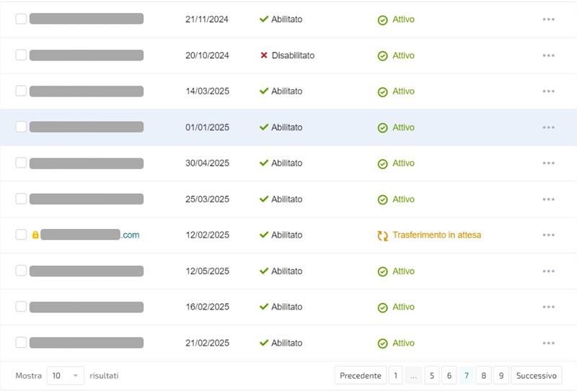Tick checkbox for the .com domain row
The width and height of the screenshot is (577, 391).
point(21,235)
